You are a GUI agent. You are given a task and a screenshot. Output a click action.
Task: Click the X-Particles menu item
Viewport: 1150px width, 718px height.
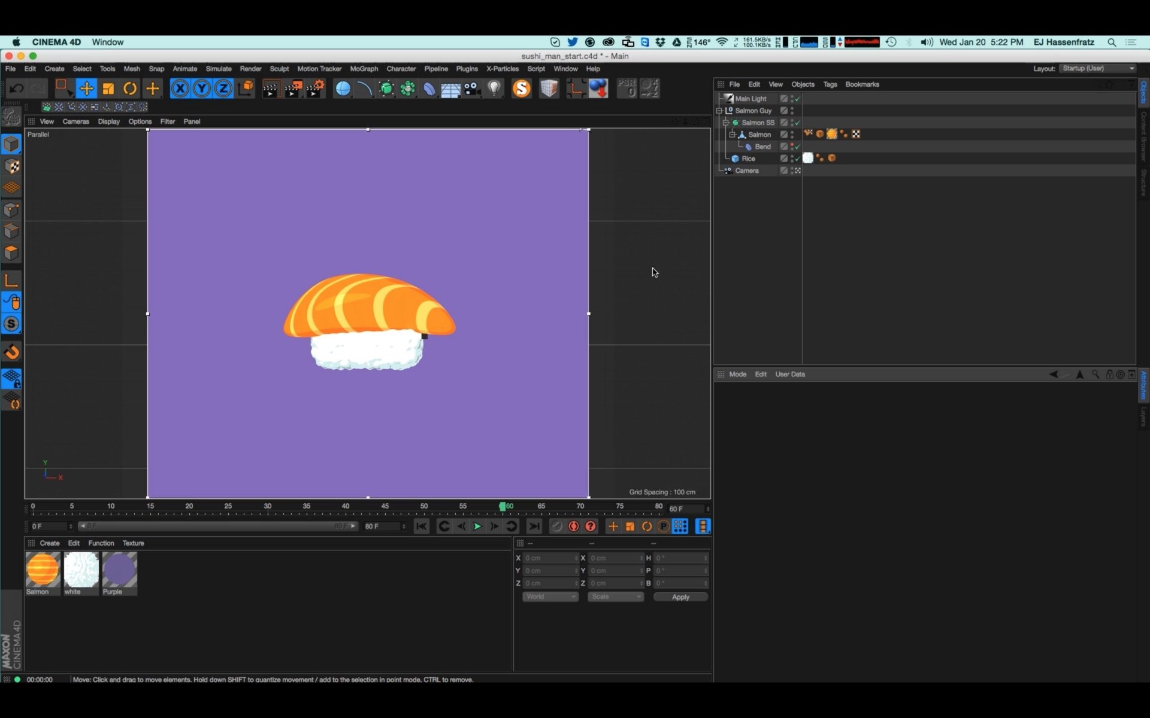point(503,68)
